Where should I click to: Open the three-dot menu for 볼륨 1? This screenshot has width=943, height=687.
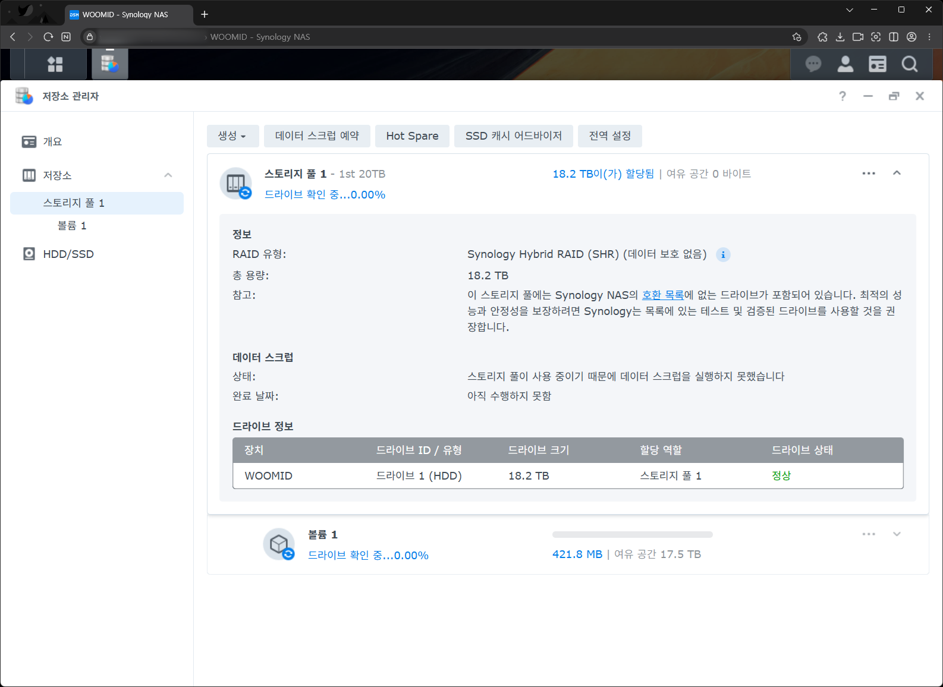pyautogui.click(x=869, y=534)
